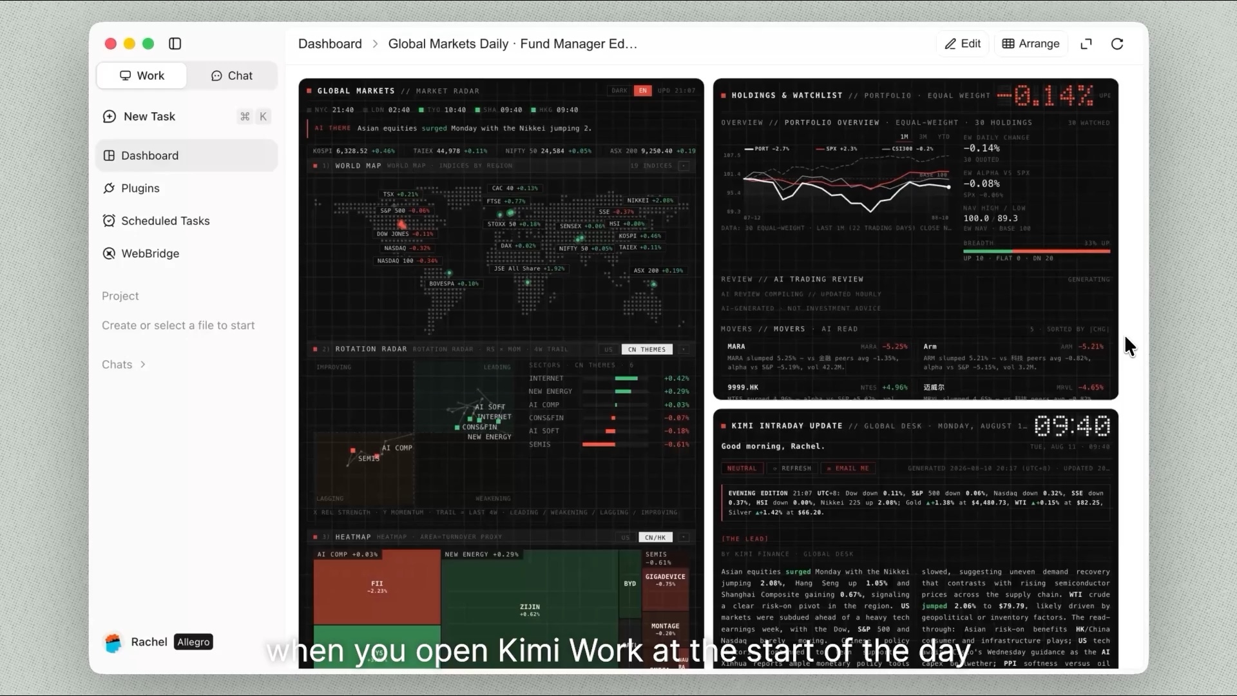Viewport: 1237px width, 696px height.
Task: Select the CN/HK toggle in Heatmap
Action: point(655,537)
